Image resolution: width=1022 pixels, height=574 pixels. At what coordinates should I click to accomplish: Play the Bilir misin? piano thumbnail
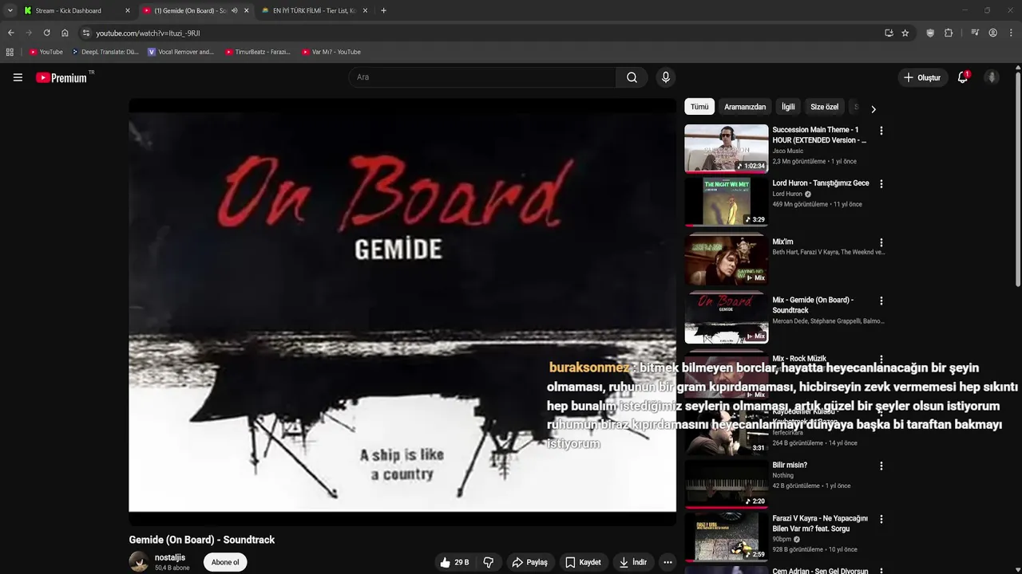click(x=726, y=483)
